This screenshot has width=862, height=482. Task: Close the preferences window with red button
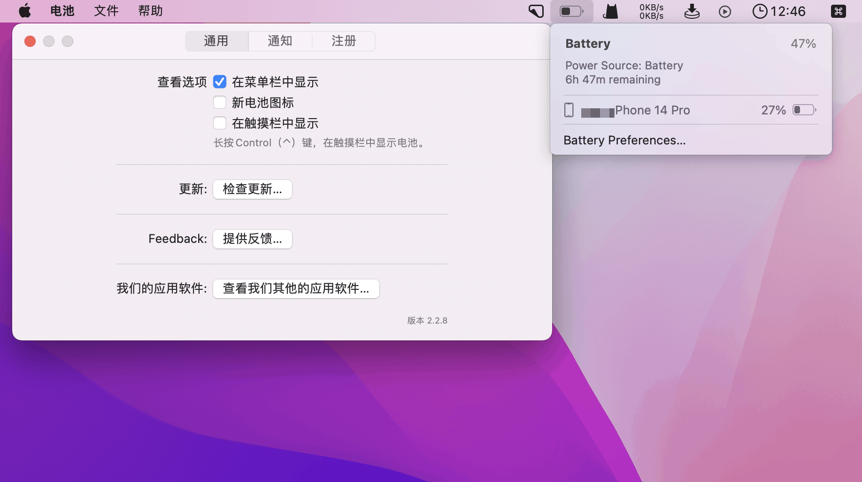click(x=30, y=41)
